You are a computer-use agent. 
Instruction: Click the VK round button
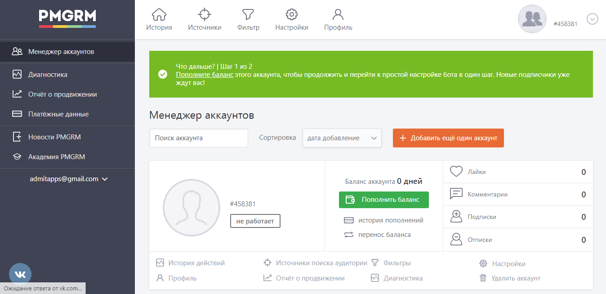coord(20,274)
